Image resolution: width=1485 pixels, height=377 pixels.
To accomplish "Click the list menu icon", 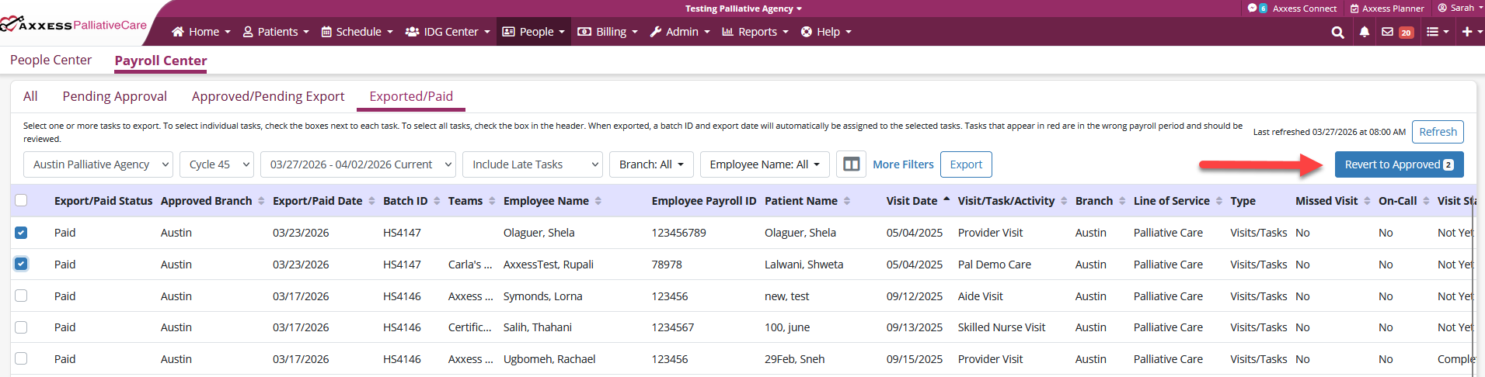I will coord(1433,33).
